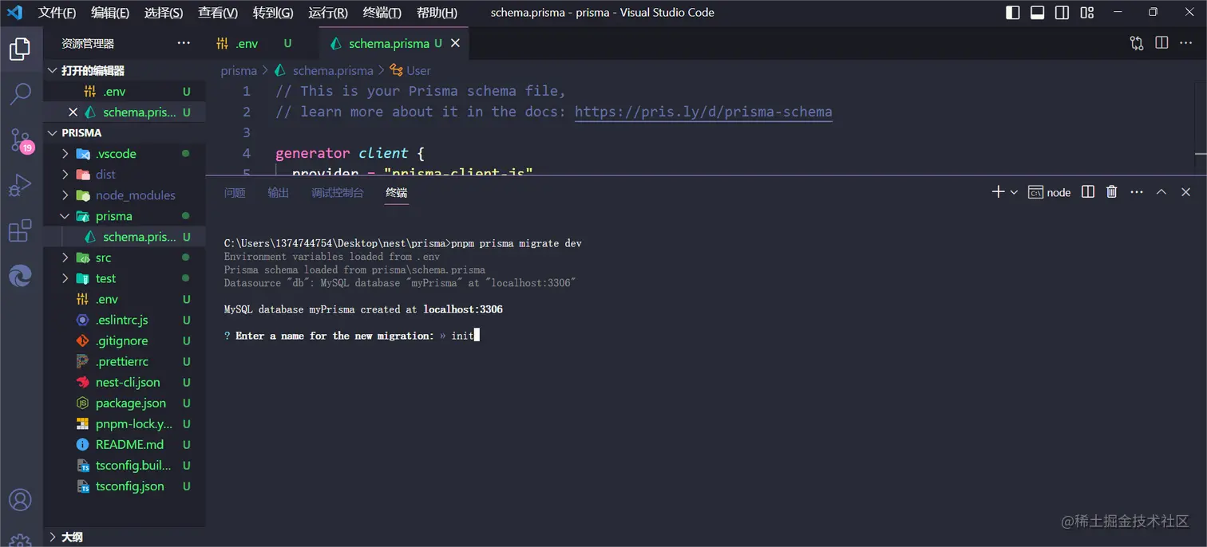Split the editor to the right
The height and width of the screenshot is (547, 1207).
click(1161, 43)
